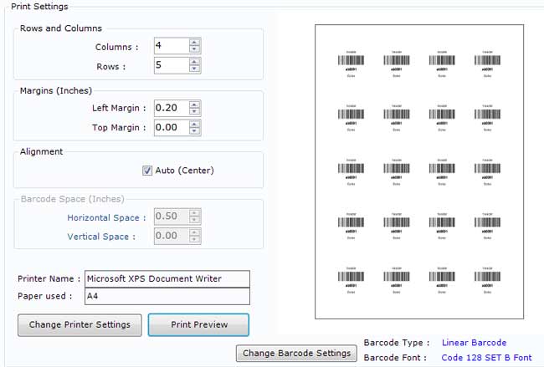The width and height of the screenshot is (544, 367).
Task: Click the Vertical Space field
Action: 172,236
